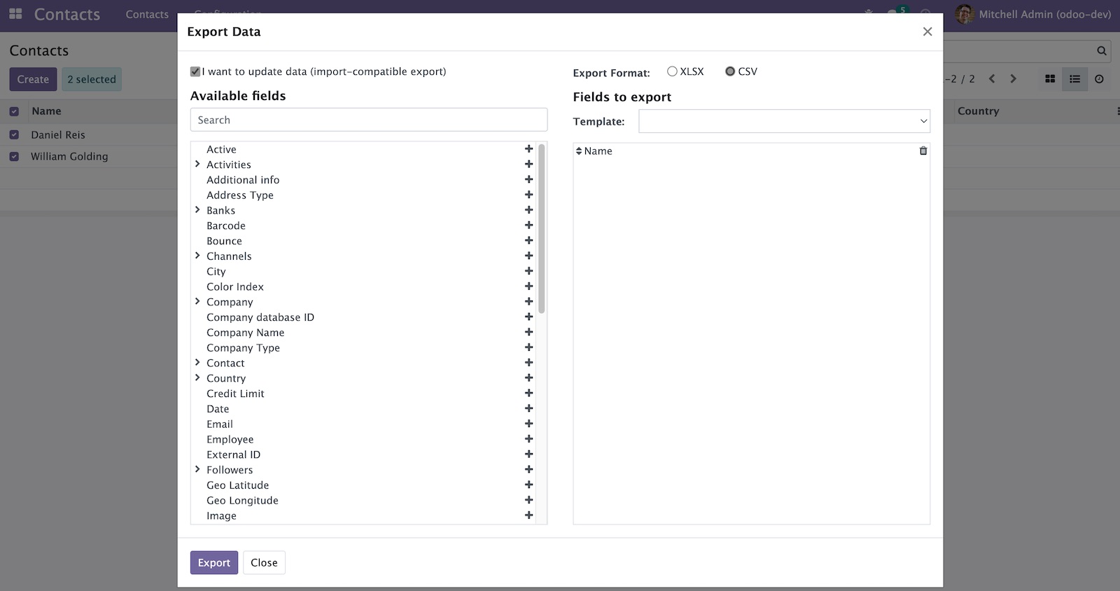Add the Active field to export
Viewport: 1120px width, 591px height.
click(528, 149)
